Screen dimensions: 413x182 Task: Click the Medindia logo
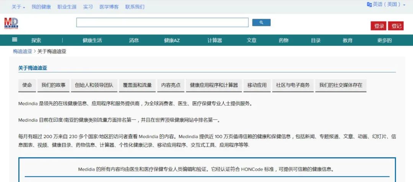[11, 23]
